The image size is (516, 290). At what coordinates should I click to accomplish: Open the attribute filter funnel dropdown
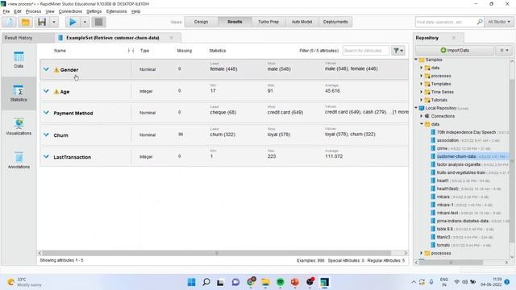[x=398, y=51]
